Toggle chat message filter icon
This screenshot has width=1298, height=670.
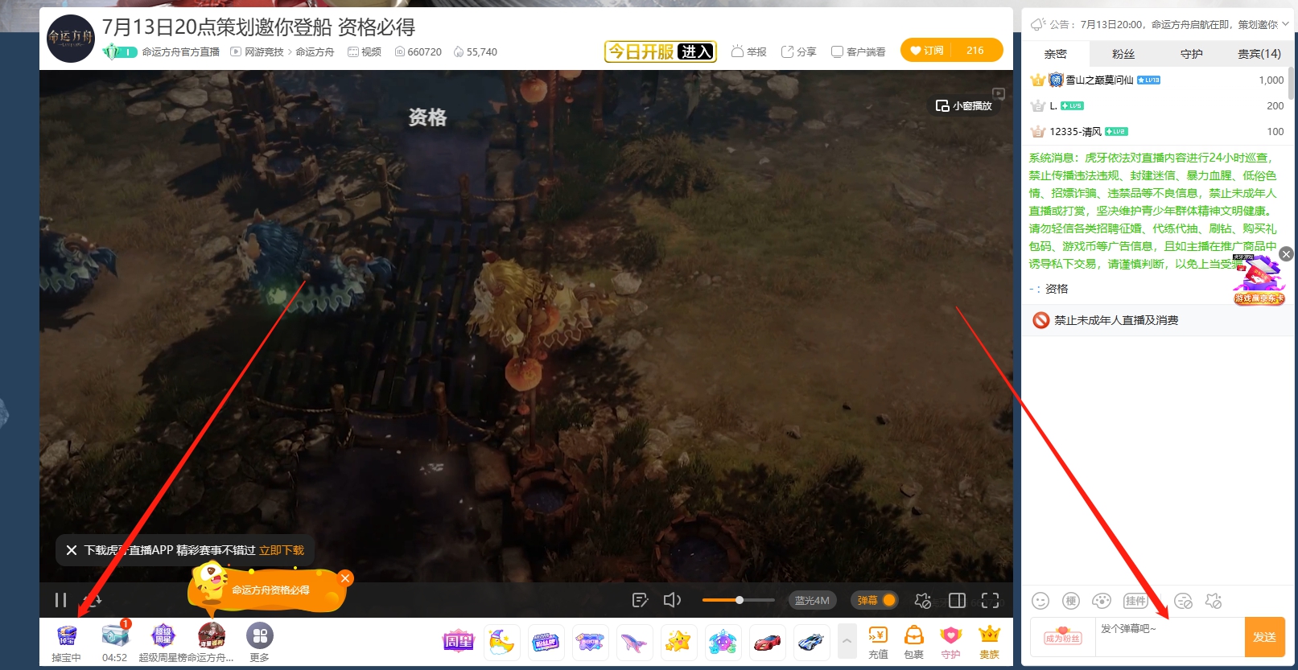point(1183,601)
